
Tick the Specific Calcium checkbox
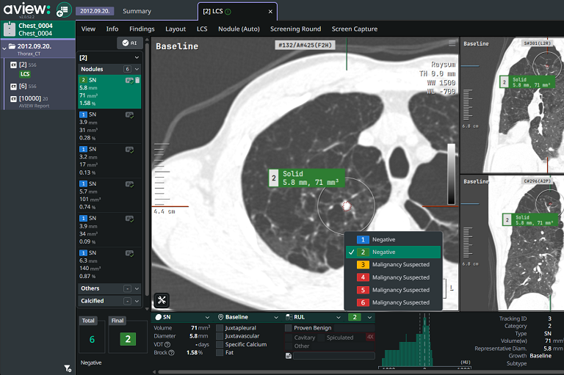(220, 345)
